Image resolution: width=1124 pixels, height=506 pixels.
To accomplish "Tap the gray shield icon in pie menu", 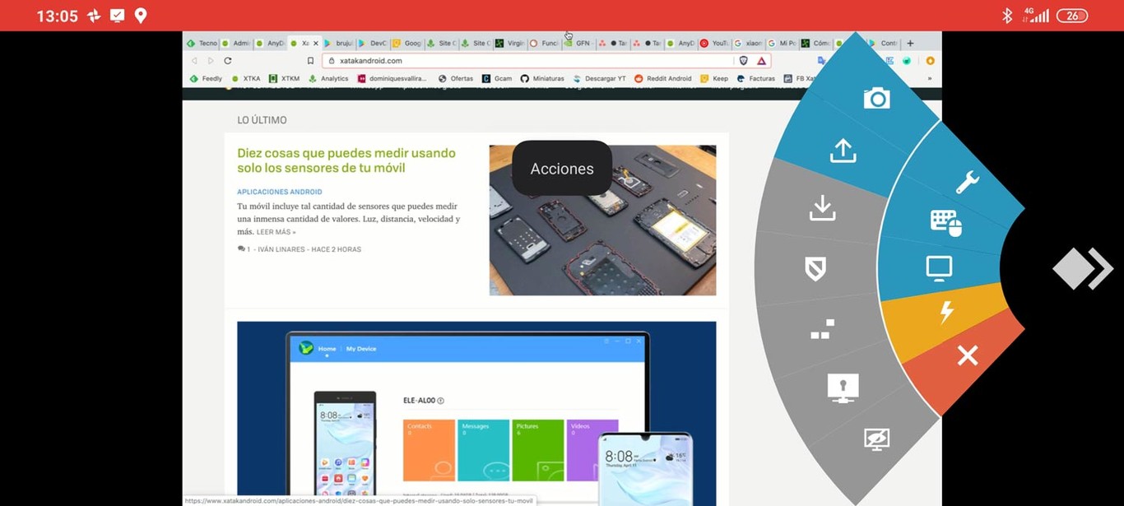I will pyautogui.click(x=815, y=268).
